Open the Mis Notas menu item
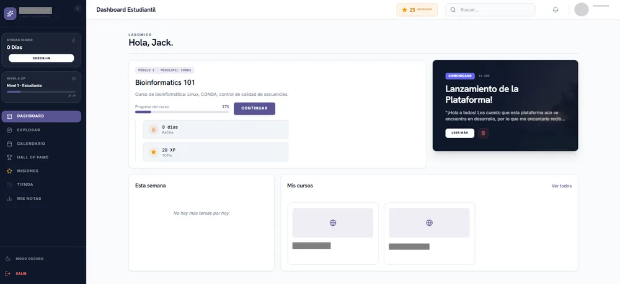The height and width of the screenshot is (284, 620). click(x=41, y=199)
